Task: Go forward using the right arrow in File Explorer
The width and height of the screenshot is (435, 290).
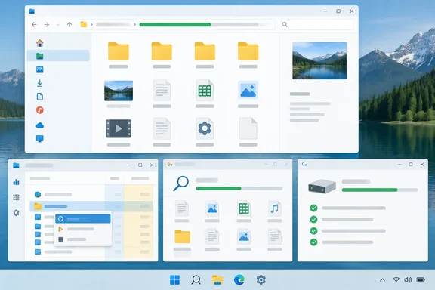Action: coord(47,25)
